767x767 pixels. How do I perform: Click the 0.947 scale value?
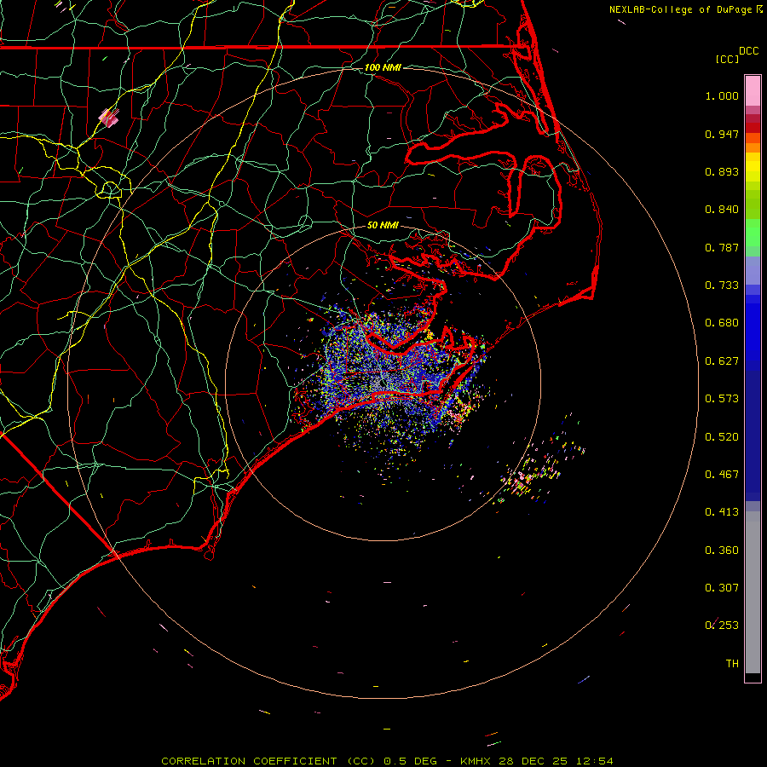coord(722,134)
